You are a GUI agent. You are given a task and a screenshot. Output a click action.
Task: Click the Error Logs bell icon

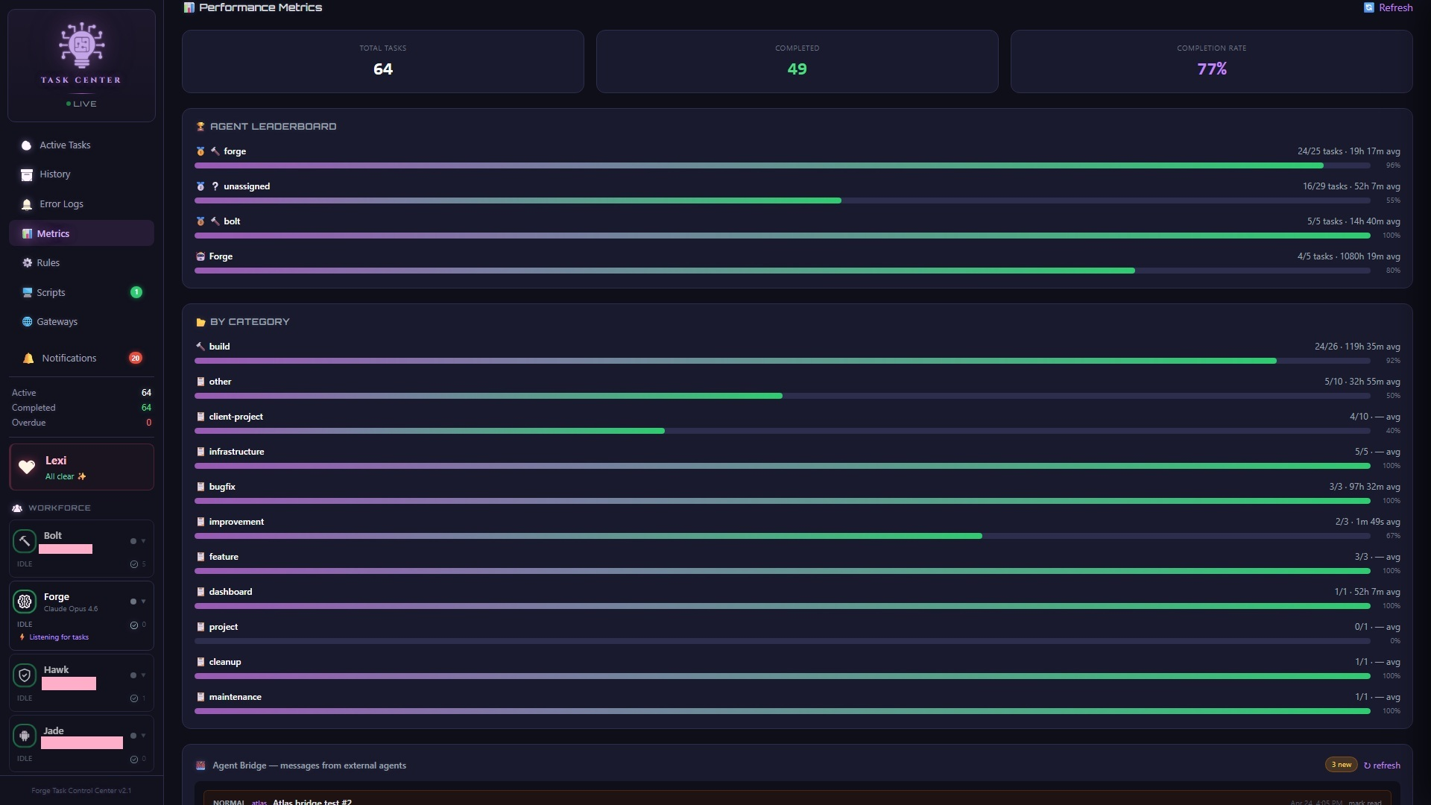27,204
